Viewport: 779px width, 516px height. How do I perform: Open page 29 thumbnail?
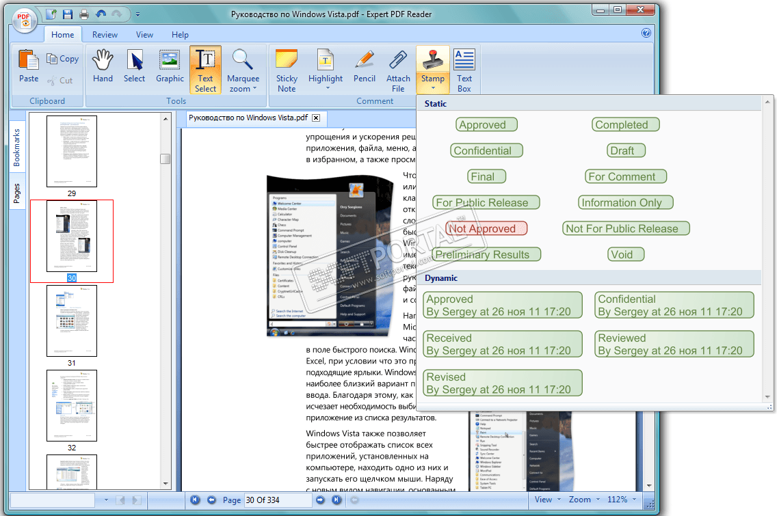pyautogui.click(x=72, y=152)
